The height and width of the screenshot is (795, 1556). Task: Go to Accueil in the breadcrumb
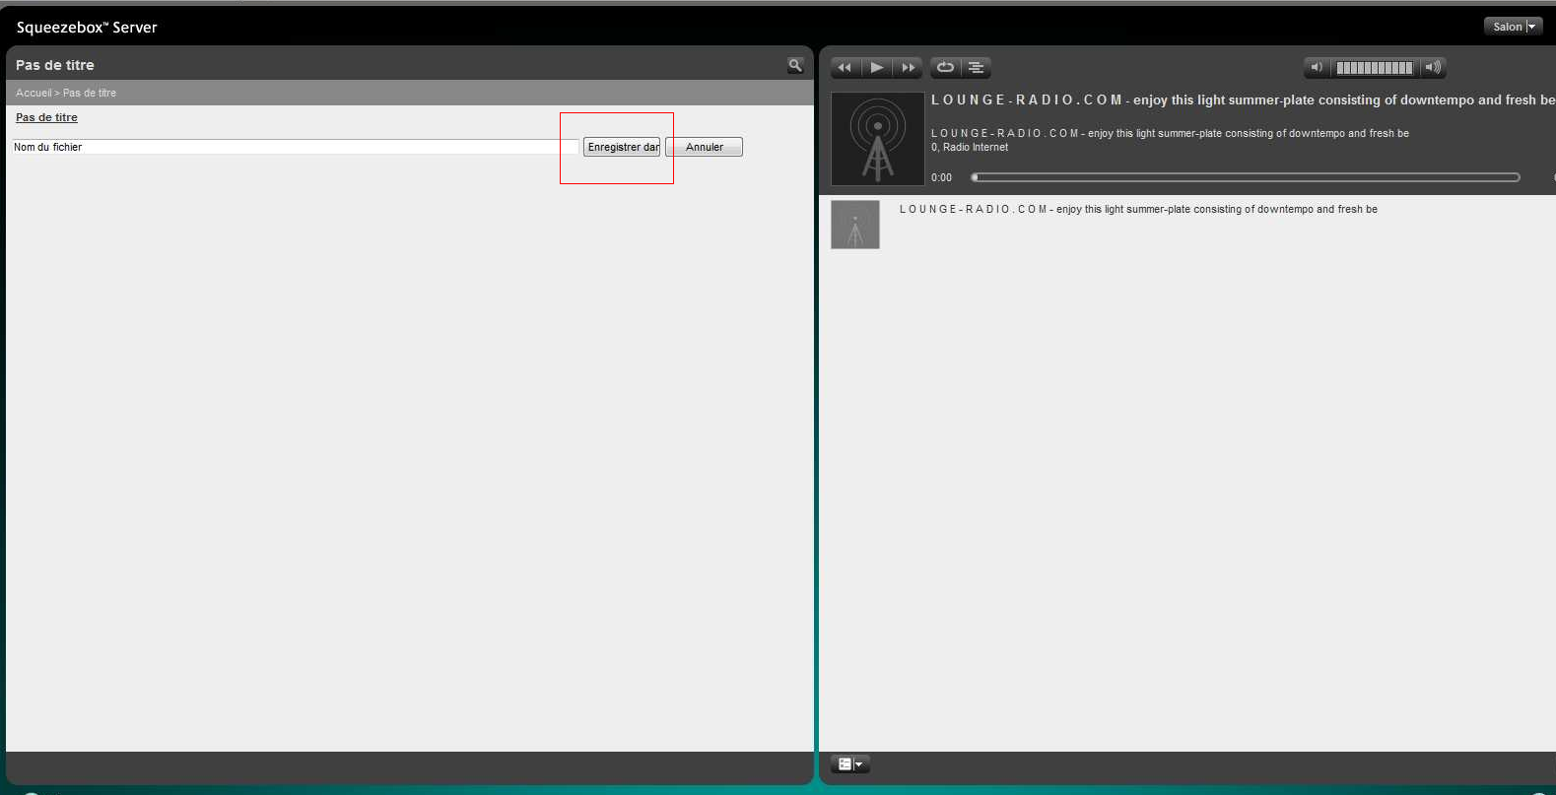coord(34,93)
